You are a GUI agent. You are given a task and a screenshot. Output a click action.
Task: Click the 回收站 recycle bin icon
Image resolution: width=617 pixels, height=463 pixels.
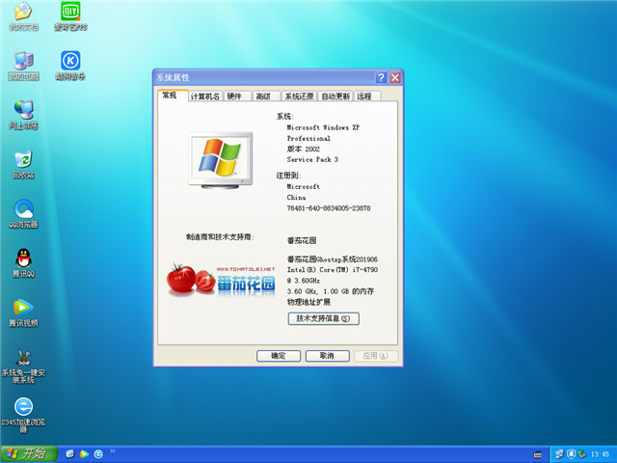[23, 164]
